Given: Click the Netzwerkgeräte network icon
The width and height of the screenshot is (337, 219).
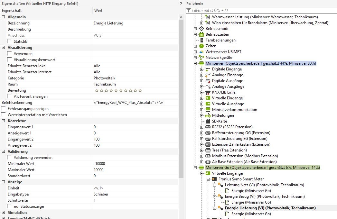Looking at the screenshot, I should 201,58.
